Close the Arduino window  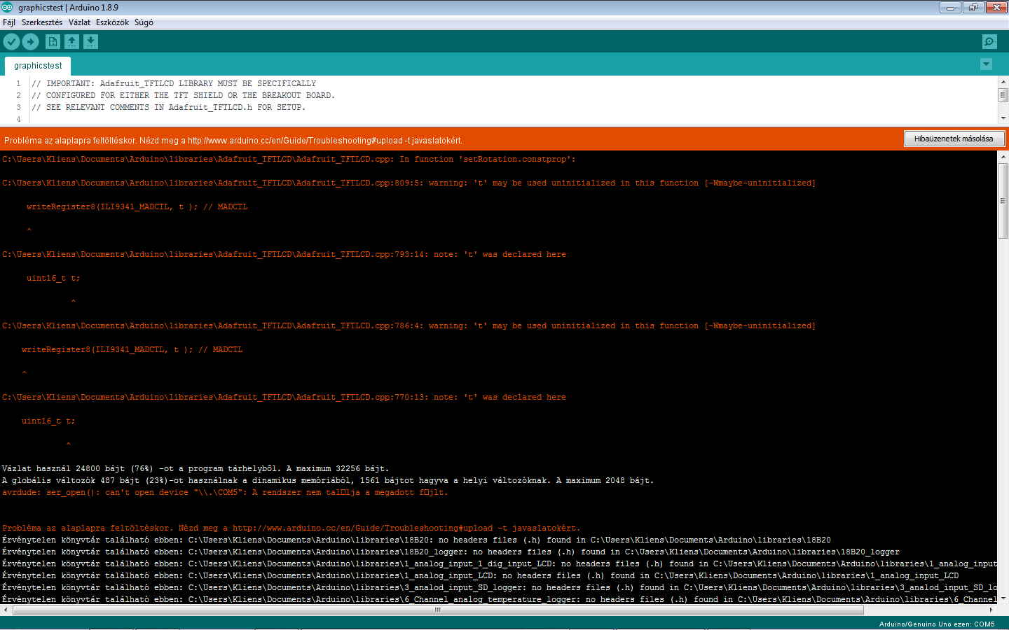(996, 8)
